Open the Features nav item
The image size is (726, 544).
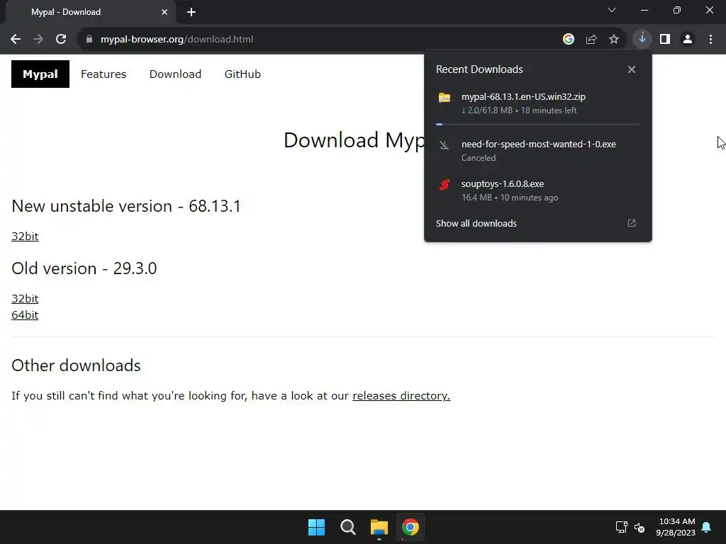pyautogui.click(x=104, y=74)
